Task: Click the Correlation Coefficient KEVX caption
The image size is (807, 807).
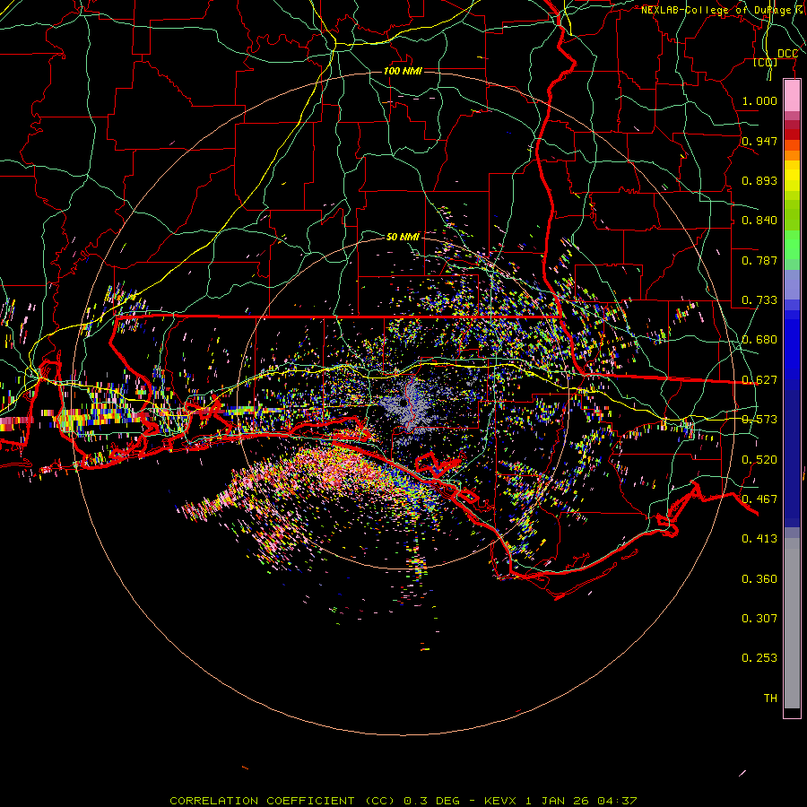Action: click(403, 801)
